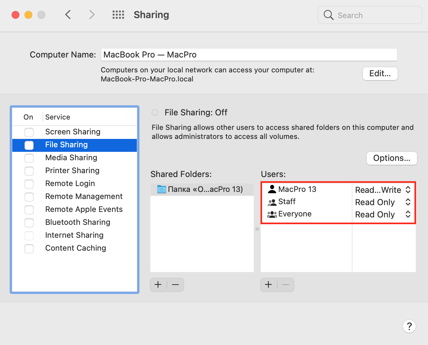Select Screen Sharing service row
Image resolution: width=428 pixels, height=345 pixels.
pos(75,132)
